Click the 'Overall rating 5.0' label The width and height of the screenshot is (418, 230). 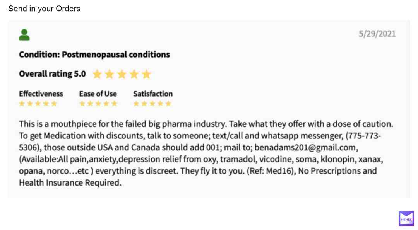click(x=52, y=74)
